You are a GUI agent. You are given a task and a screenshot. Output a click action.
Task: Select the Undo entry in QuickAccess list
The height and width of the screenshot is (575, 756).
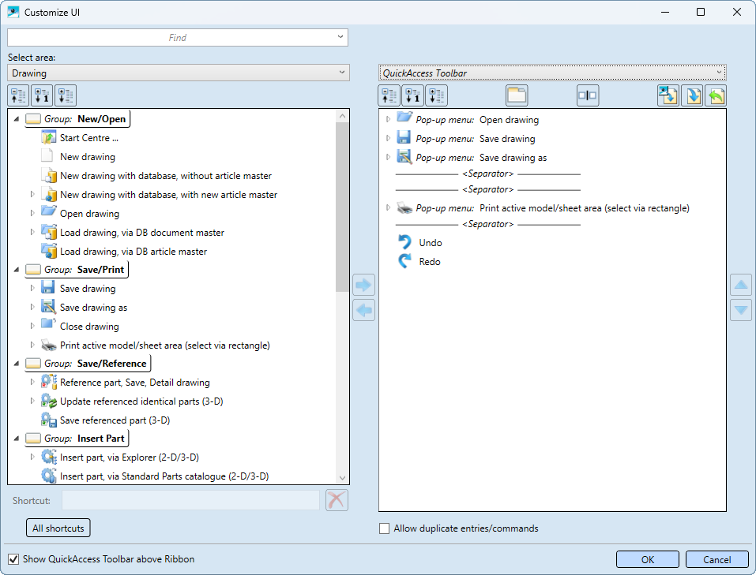(x=430, y=243)
